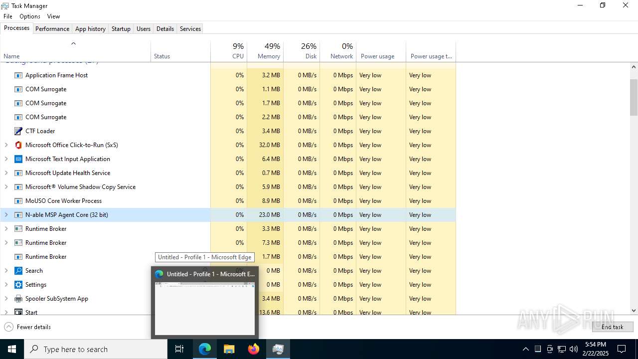Open the network status tray icon
Viewport: 638px width, 359px height.
tap(561, 349)
